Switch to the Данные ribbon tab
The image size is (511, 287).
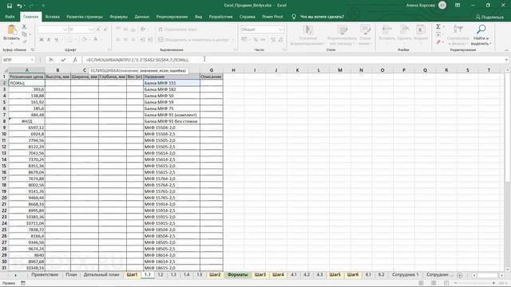pos(142,17)
